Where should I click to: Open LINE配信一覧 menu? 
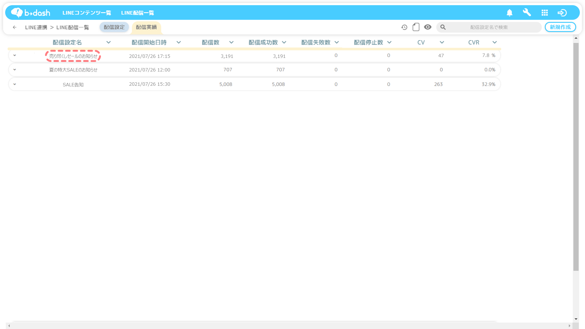pos(137,13)
